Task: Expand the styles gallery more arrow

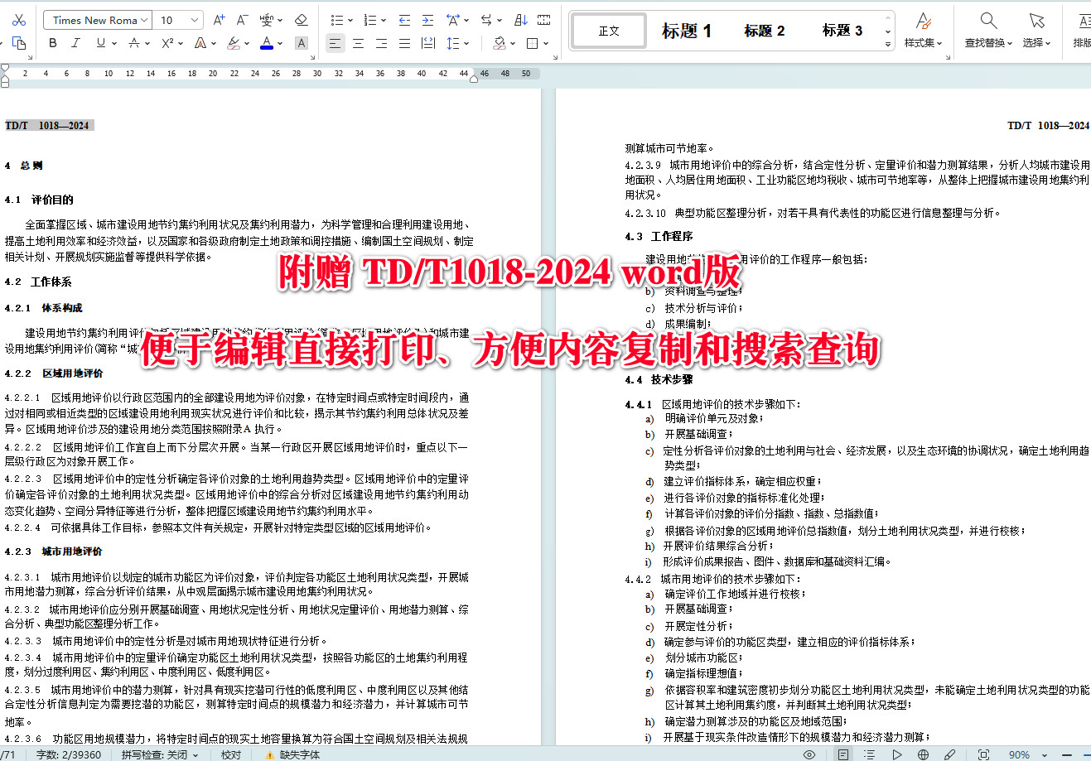Action: pos(888,43)
